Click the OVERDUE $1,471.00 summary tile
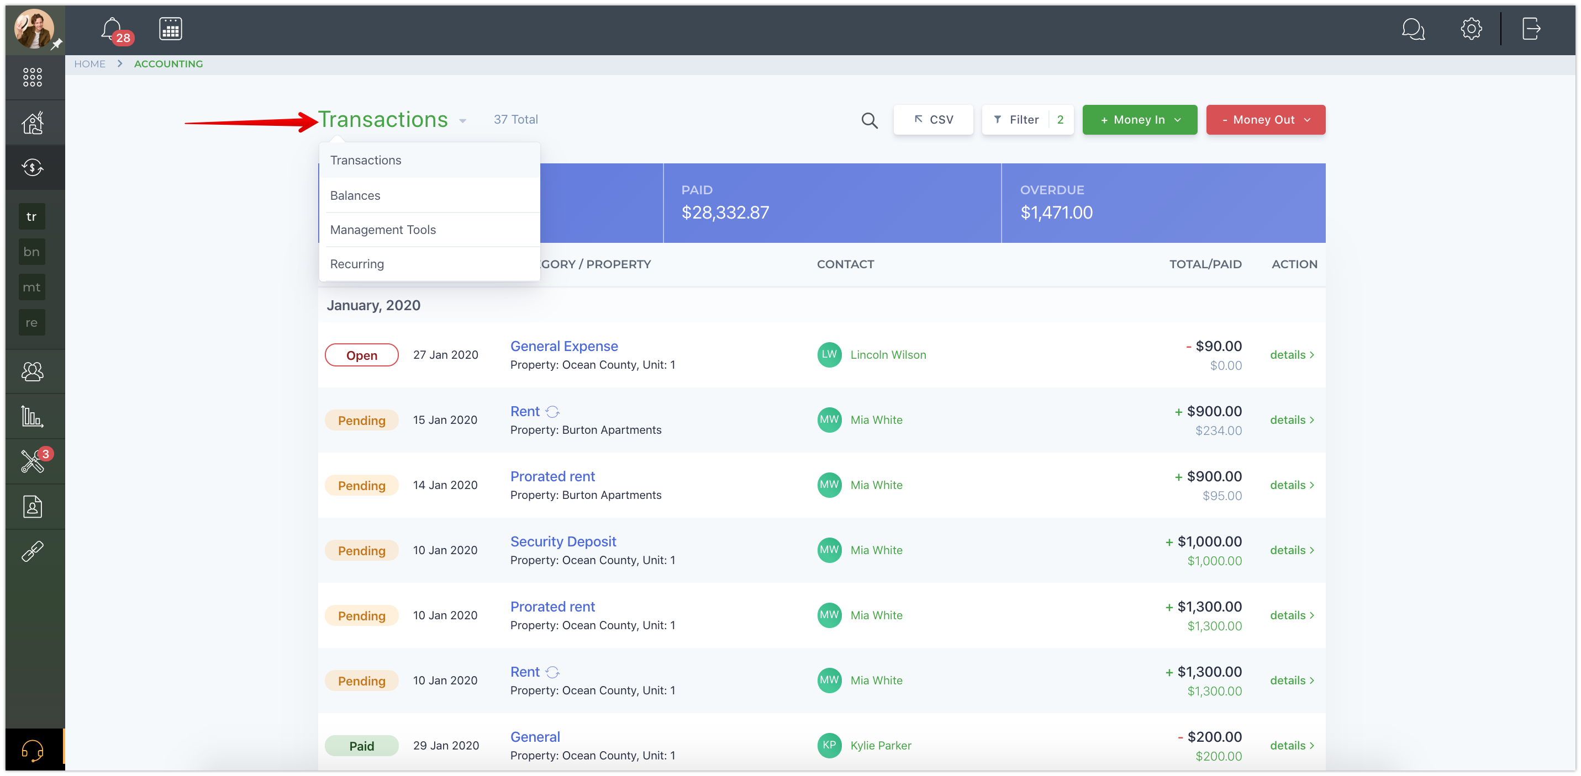 [1163, 203]
